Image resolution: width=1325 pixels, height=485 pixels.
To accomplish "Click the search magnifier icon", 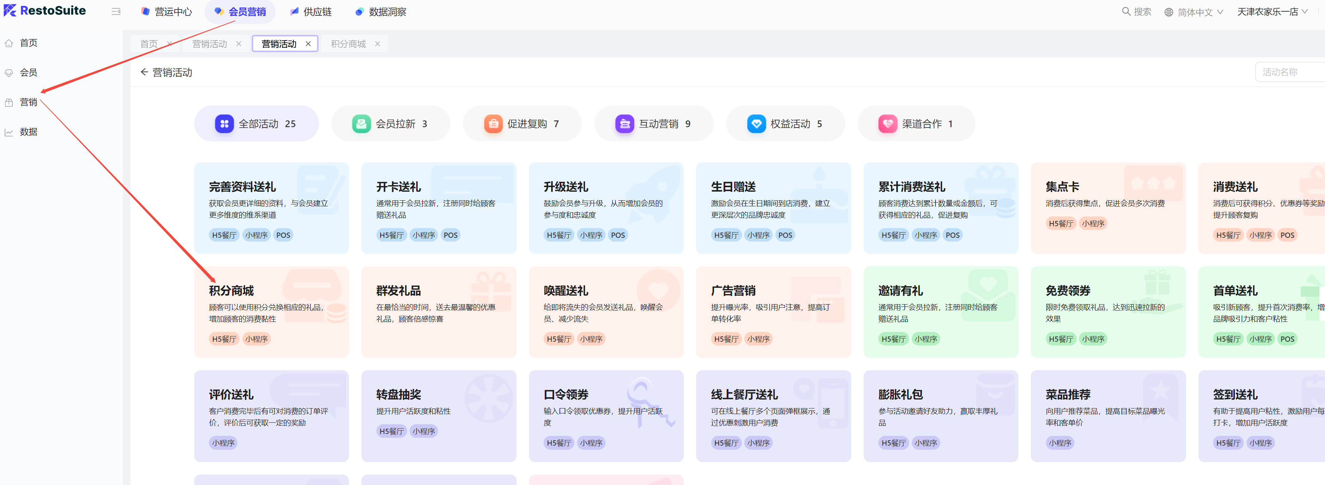I will tap(1126, 11).
